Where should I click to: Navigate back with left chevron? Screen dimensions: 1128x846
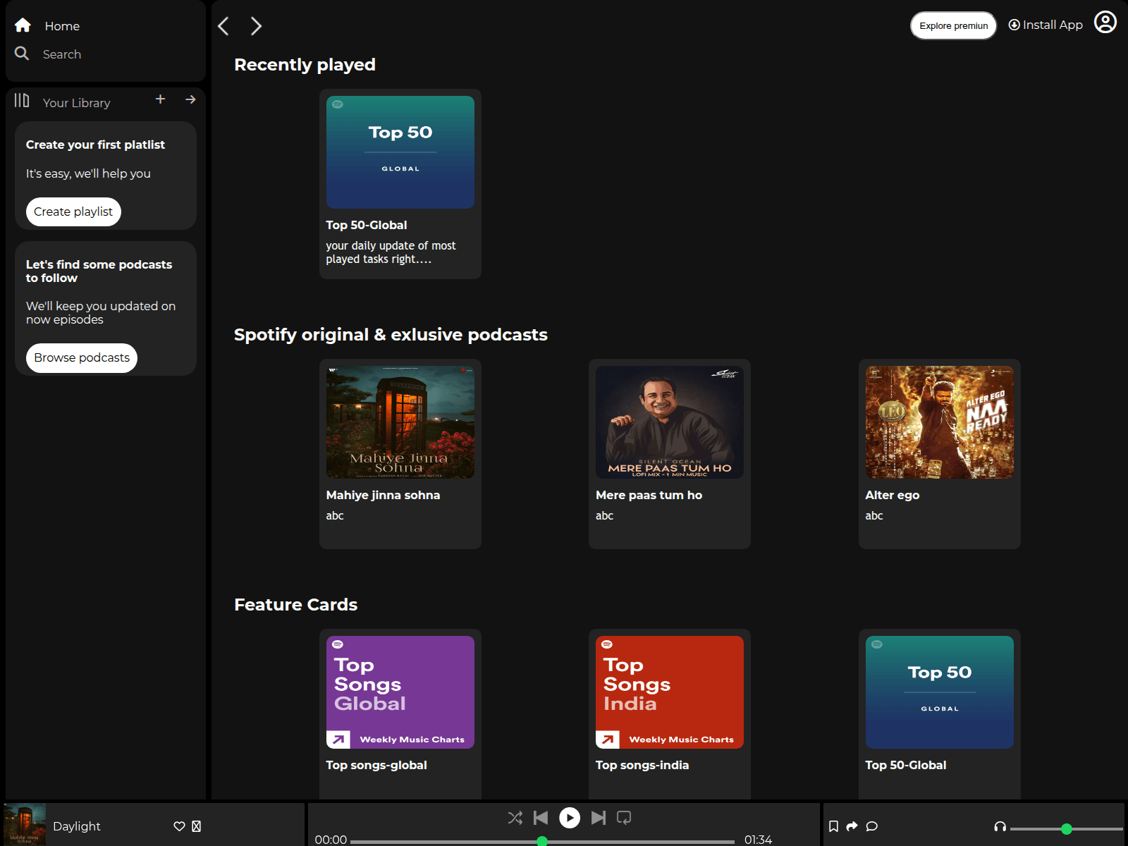coord(223,26)
